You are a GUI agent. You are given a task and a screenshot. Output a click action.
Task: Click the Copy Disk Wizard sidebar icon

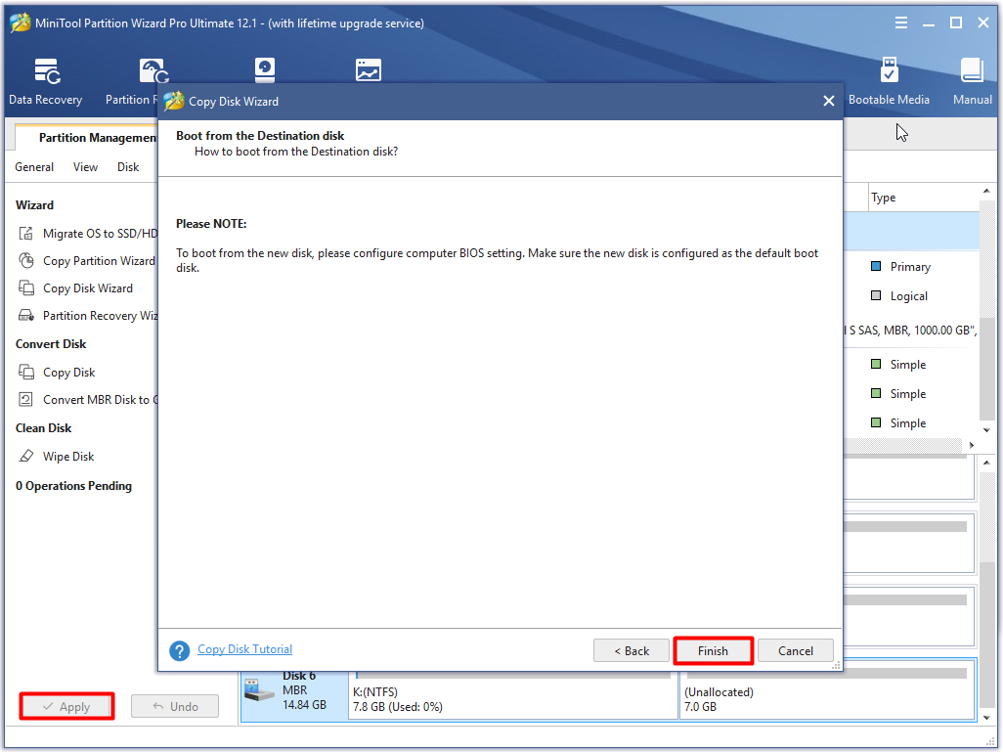tap(25, 288)
